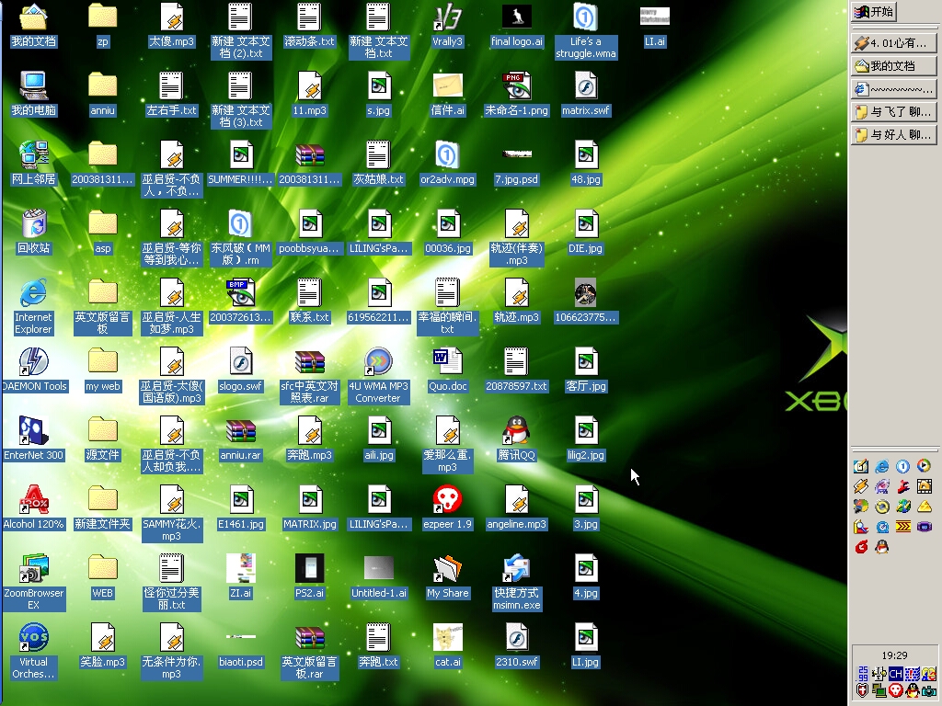
Task: Select the Alcohol 120% shortcut
Action: click(x=34, y=507)
